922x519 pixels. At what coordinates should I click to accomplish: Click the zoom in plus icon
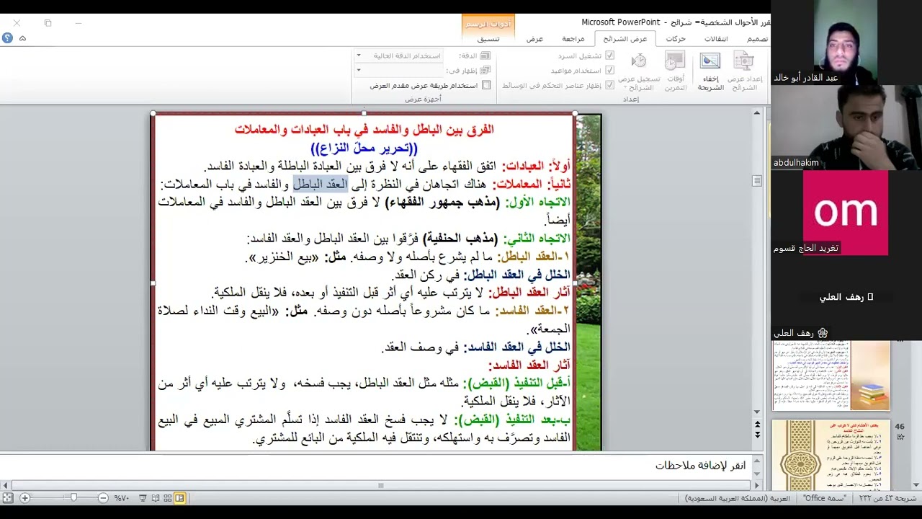coord(25,498)
